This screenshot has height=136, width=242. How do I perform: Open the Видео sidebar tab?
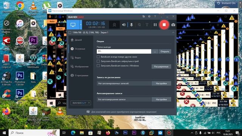pos(76,58)
